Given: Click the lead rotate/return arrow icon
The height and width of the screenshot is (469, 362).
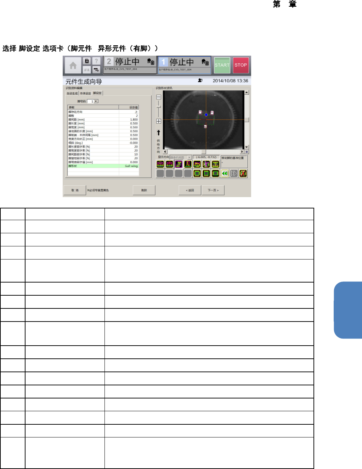Looking at the screenshot, I should 197,164.
